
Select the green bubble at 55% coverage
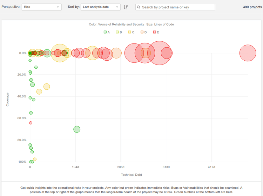click(x=31, y=113)
